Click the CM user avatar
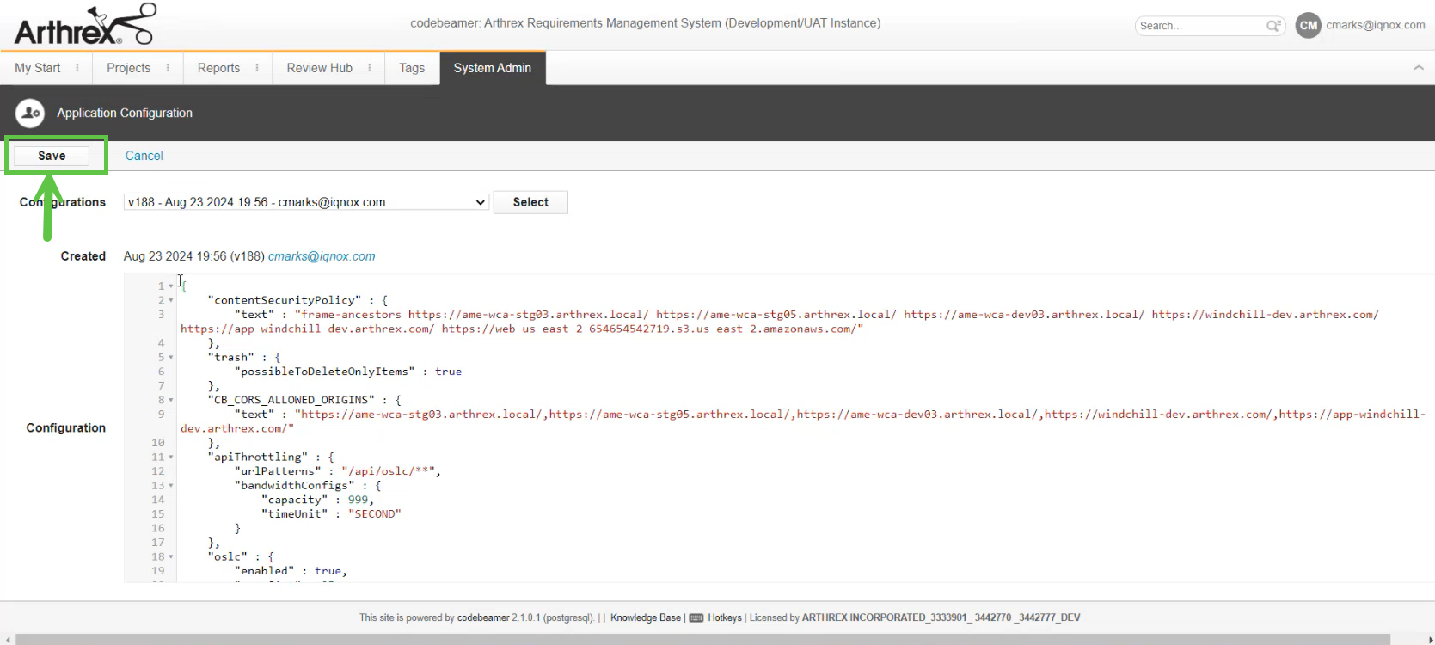The height and width of the screenshot is (645, 1435). point(1308,26)
